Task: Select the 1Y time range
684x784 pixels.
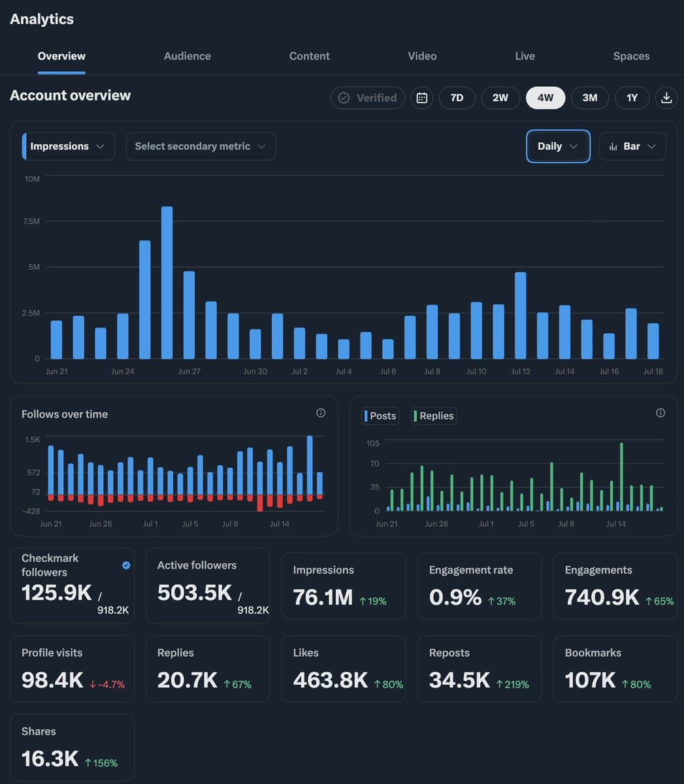Action: point(632,98)
